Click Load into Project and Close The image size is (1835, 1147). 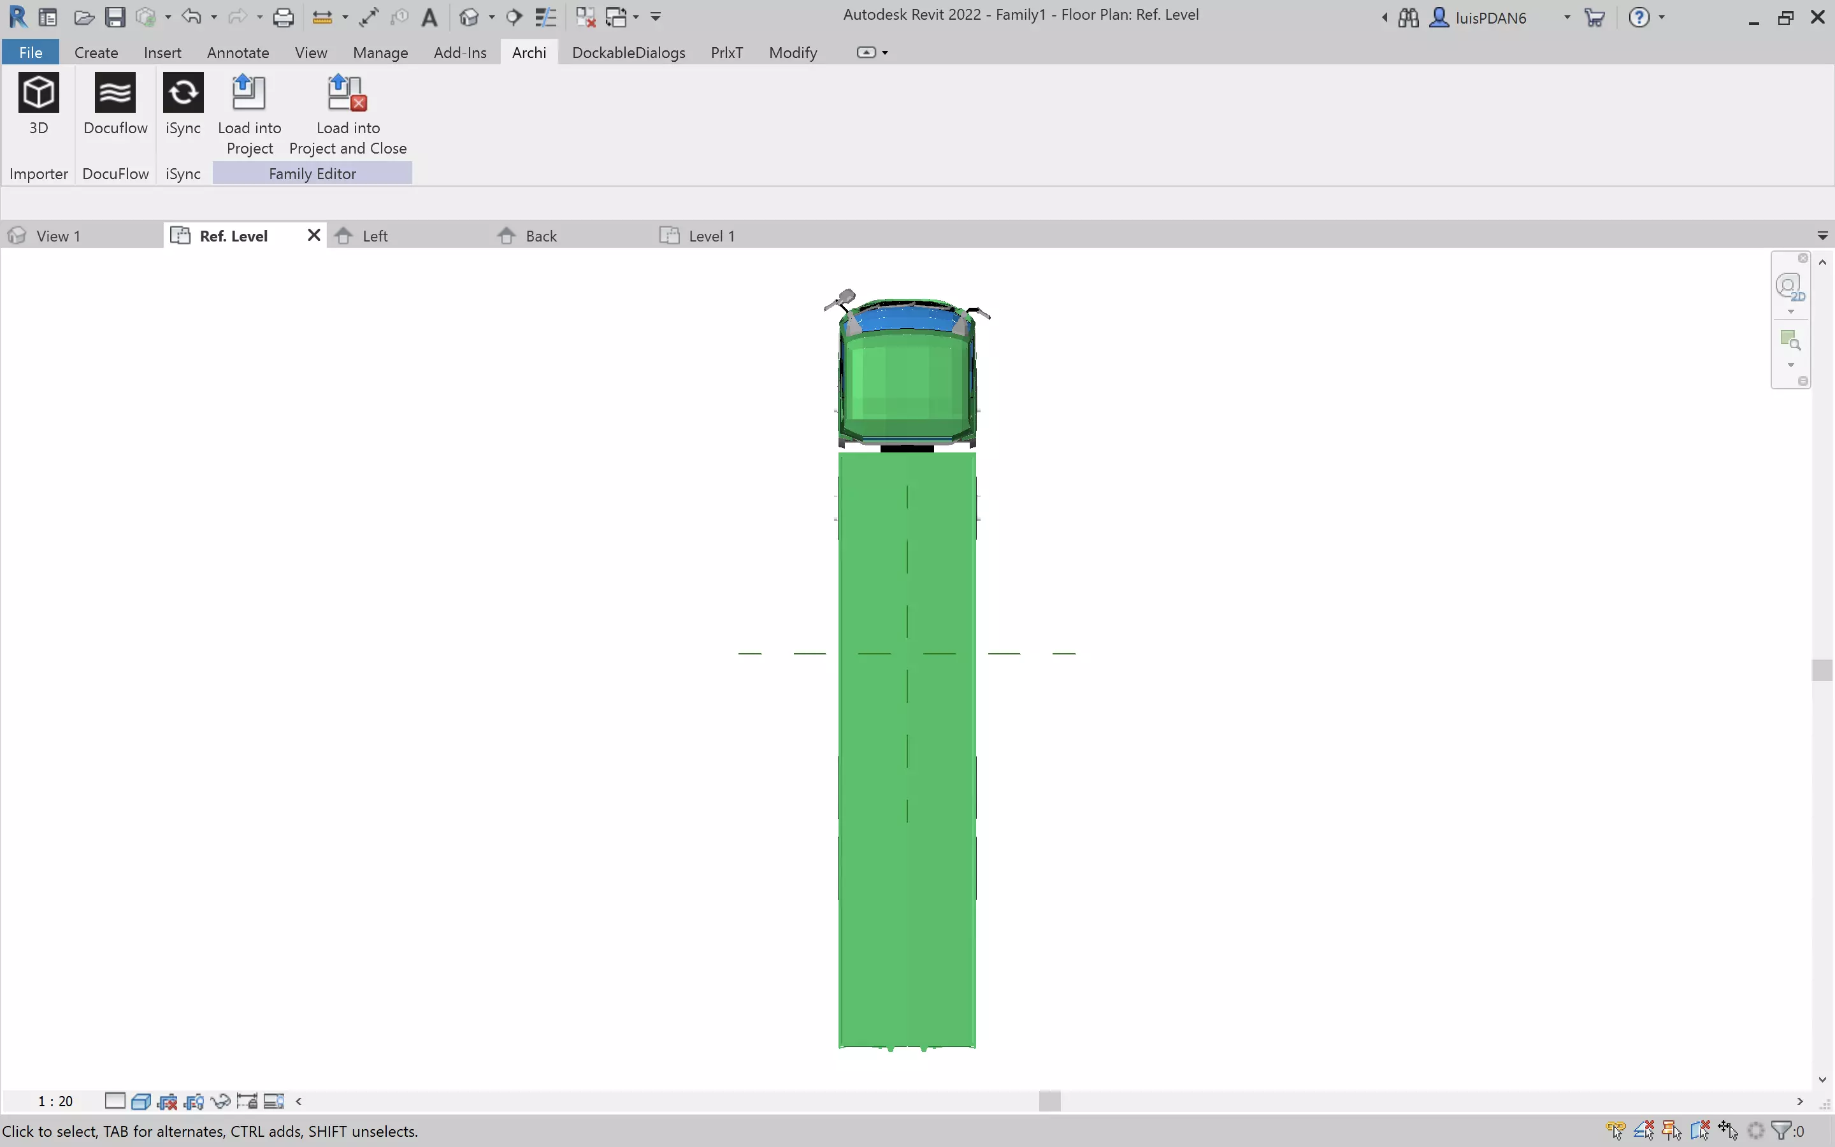(x=347, y=114)
